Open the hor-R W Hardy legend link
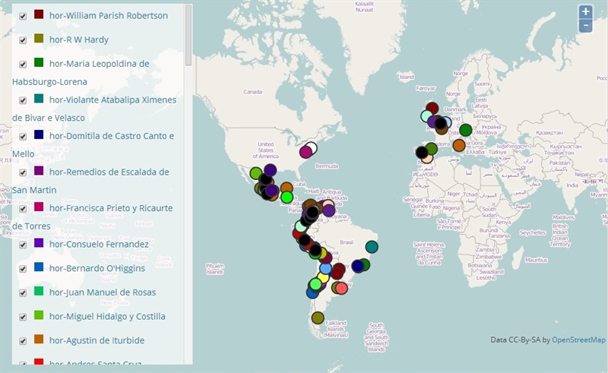This screenshot has width=608, height=373. (79, 40)
